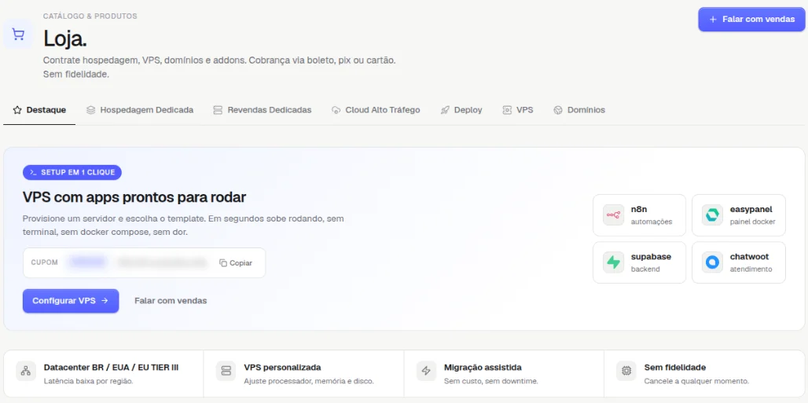Click the 'Latência baixa por região.' text
Screen dimensions: 808x403
(x=89, y=381)
